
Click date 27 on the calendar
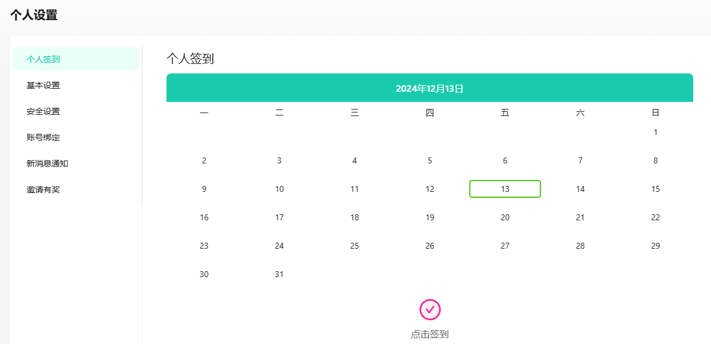(505, 246)
